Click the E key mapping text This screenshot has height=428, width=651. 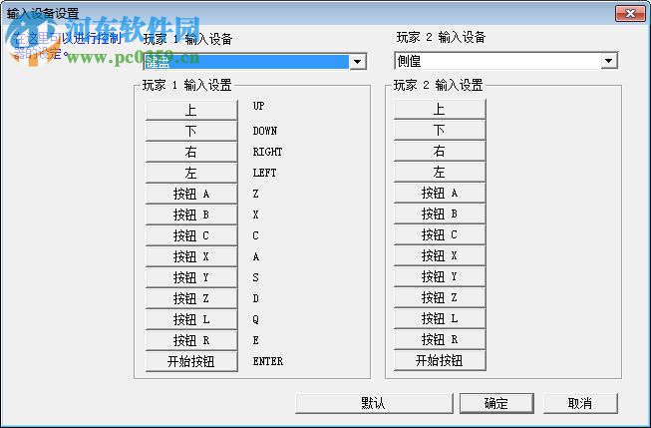tap(256, 340)
